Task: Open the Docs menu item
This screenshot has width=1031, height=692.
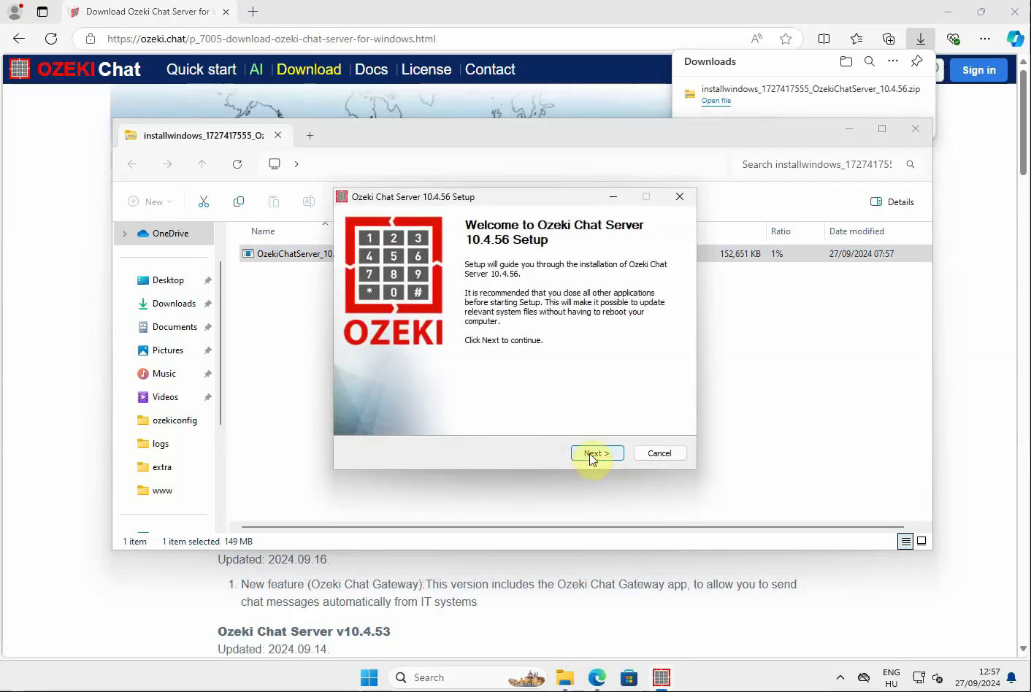Action: [371, 69]
